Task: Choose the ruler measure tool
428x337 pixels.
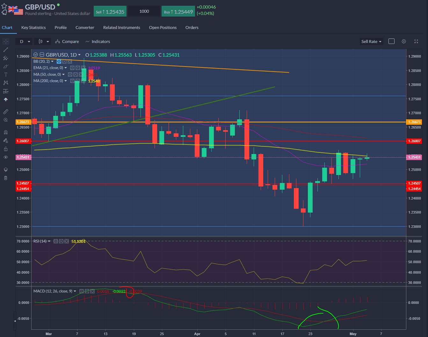Action: (x=6, y=112)
